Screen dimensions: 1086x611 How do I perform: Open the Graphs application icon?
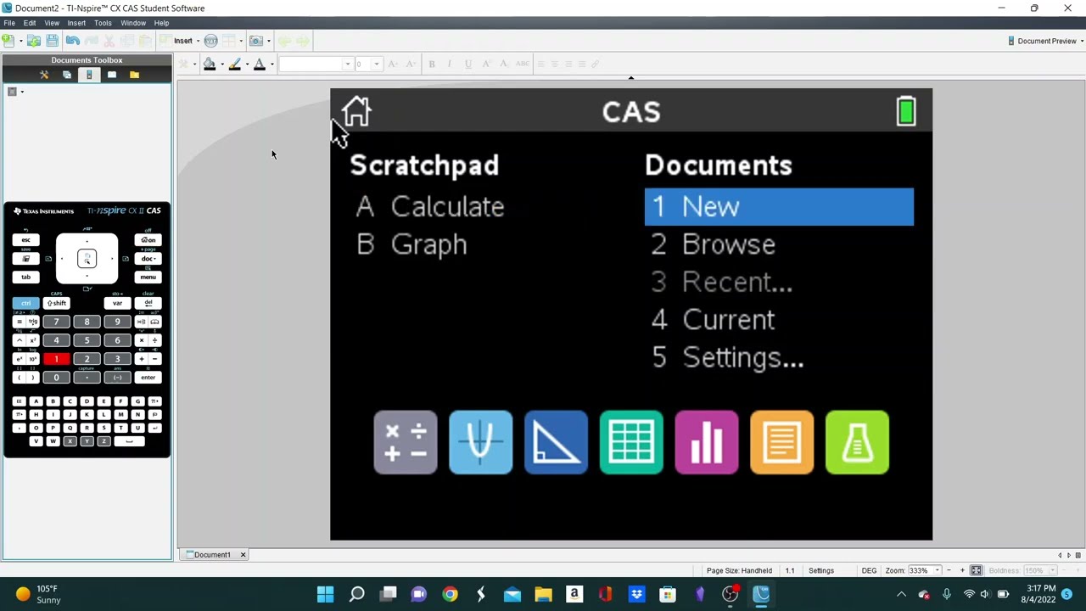(480, 442)
